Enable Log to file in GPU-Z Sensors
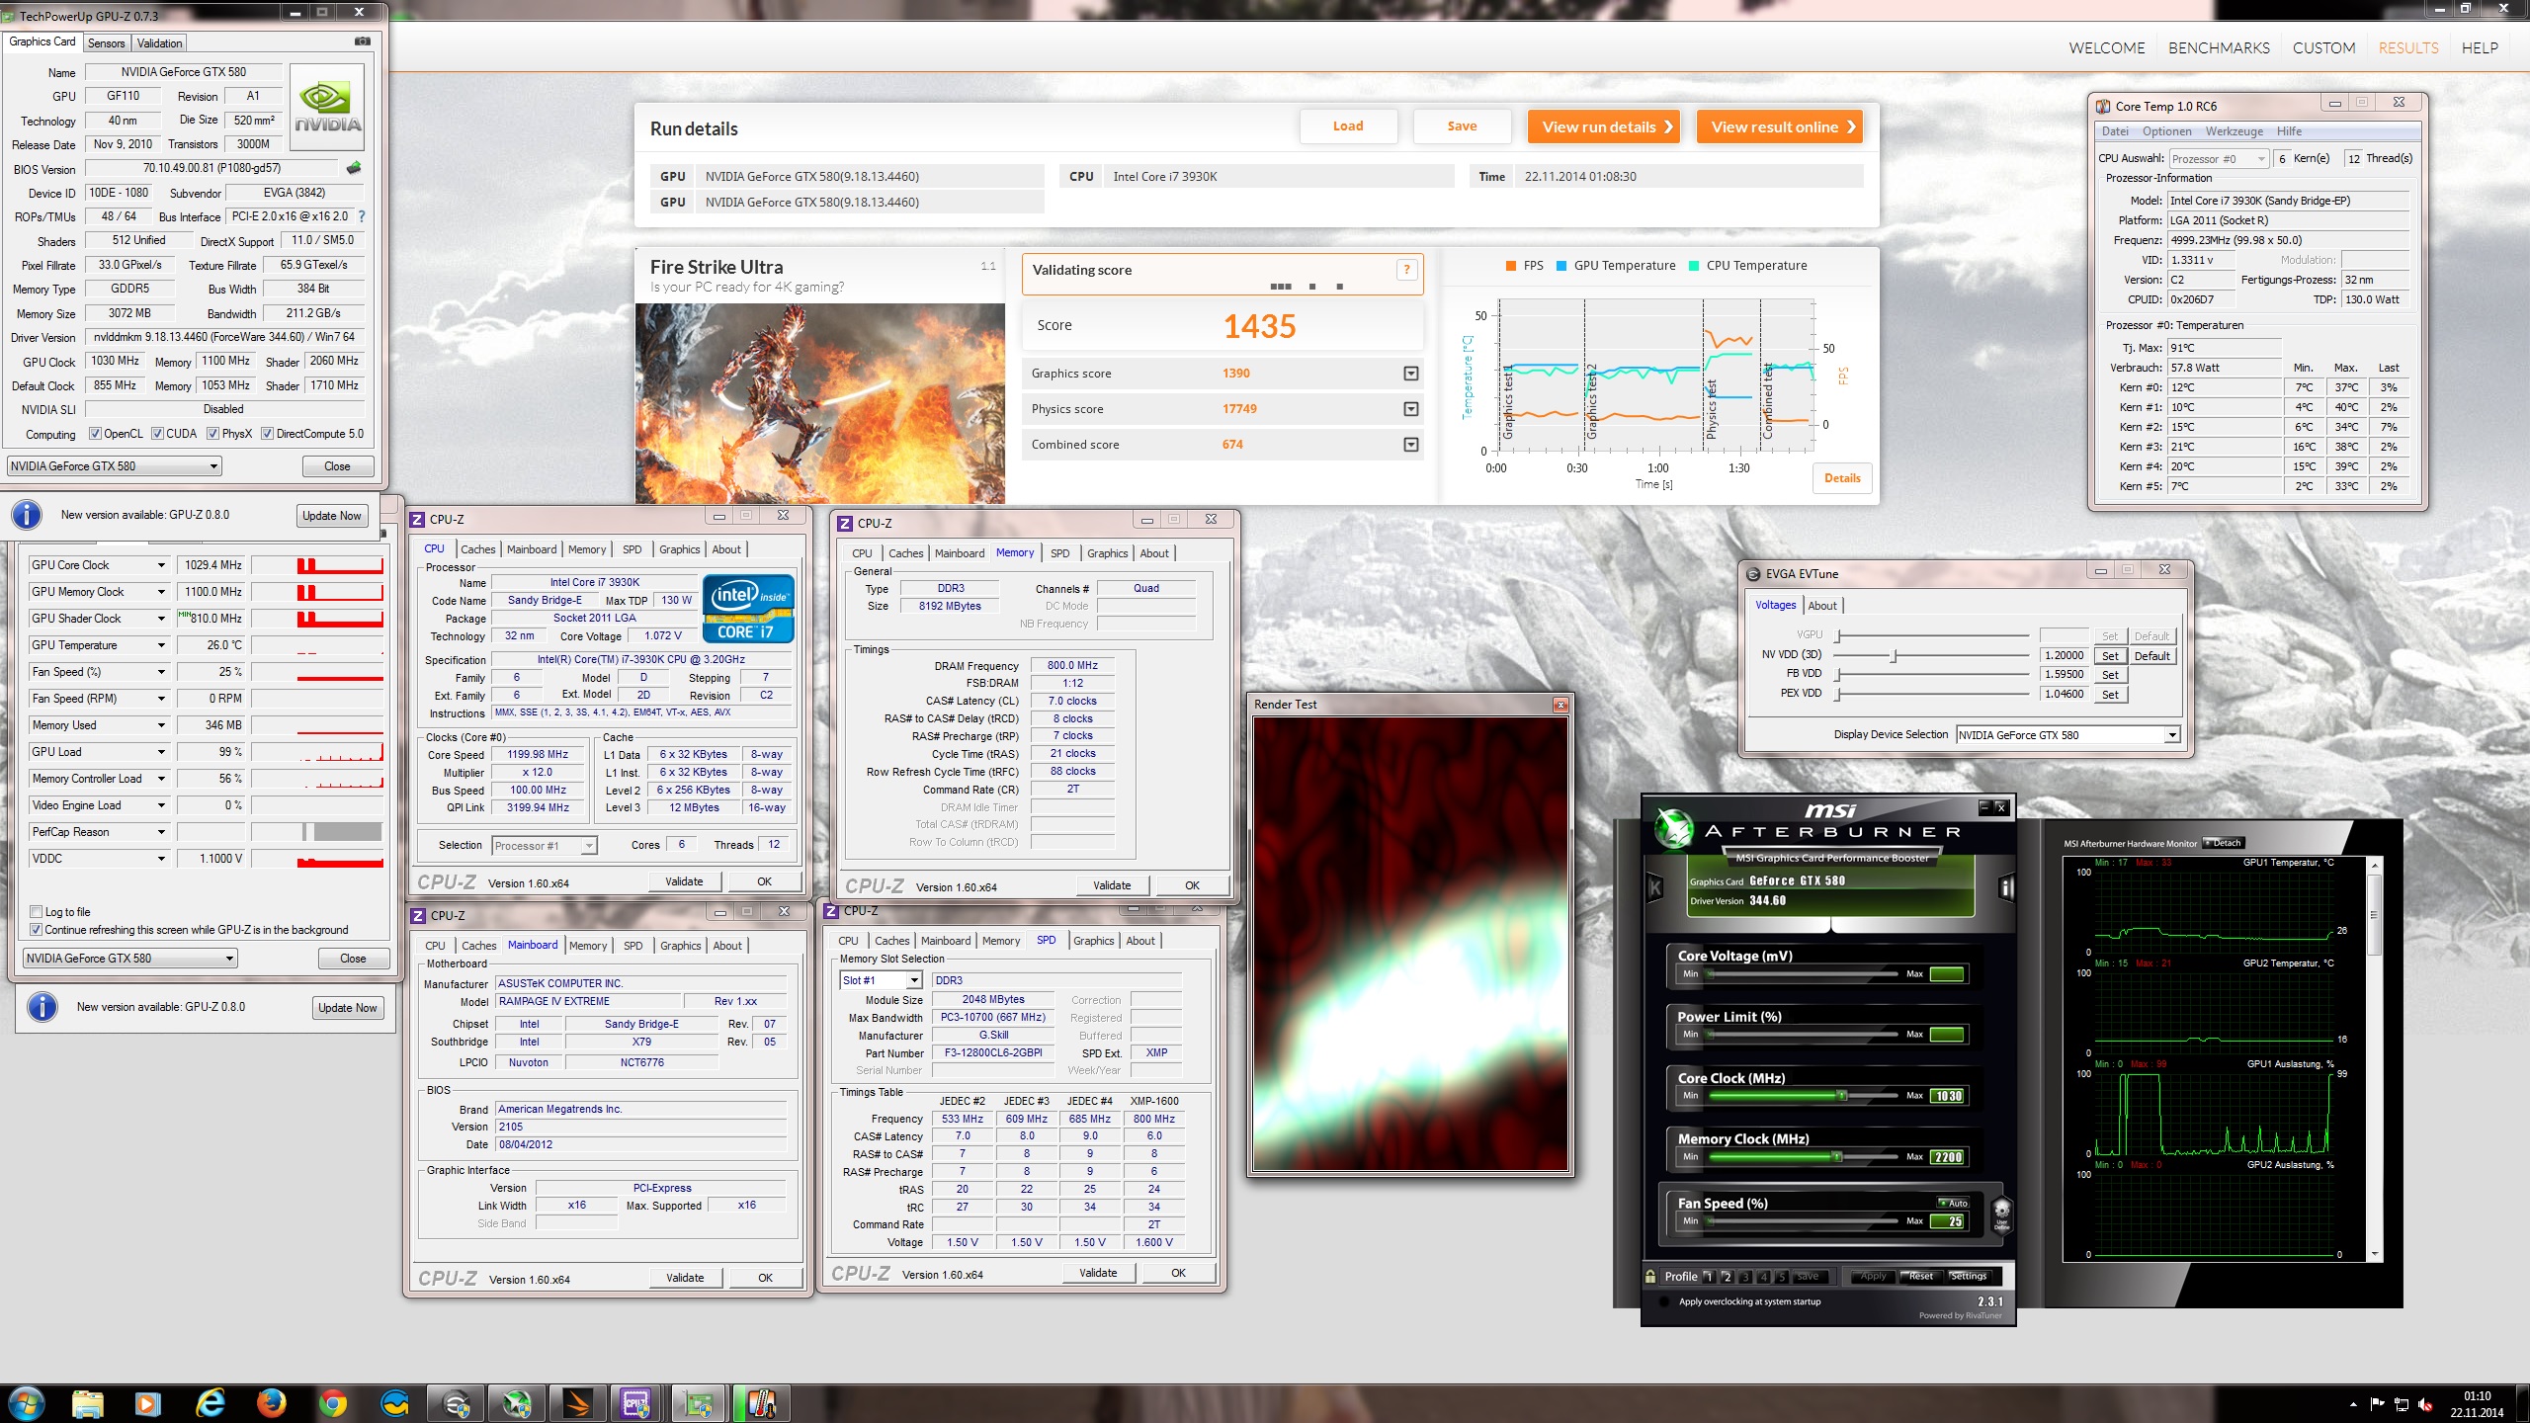 coord(37,912)
